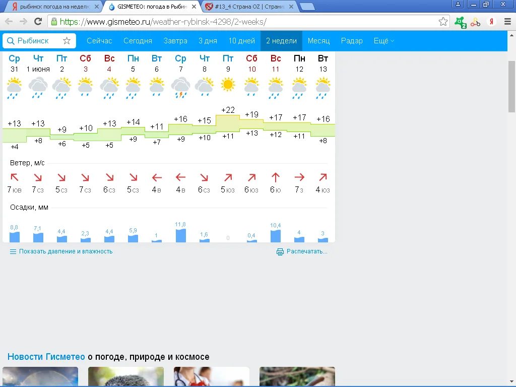Select the 2 недели tab
This screenshot has height=387, width=516.
[x=281, y=41]
